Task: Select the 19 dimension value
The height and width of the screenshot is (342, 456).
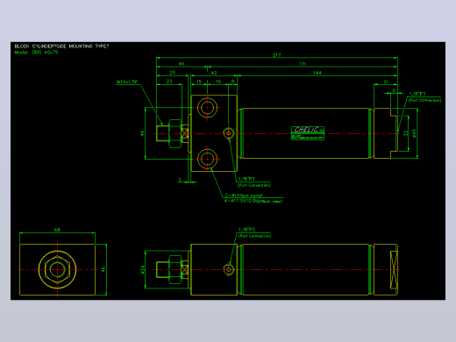Action: tap(218, 82)
